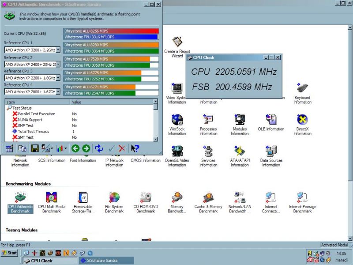
Task: Click Sandra main window scroll down arrow
Action: pos(350,238)
